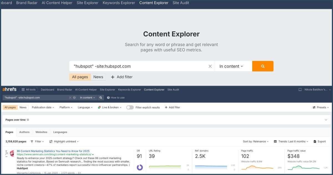Add a new filter
The image size is (333, 175).
coord(173,107)
